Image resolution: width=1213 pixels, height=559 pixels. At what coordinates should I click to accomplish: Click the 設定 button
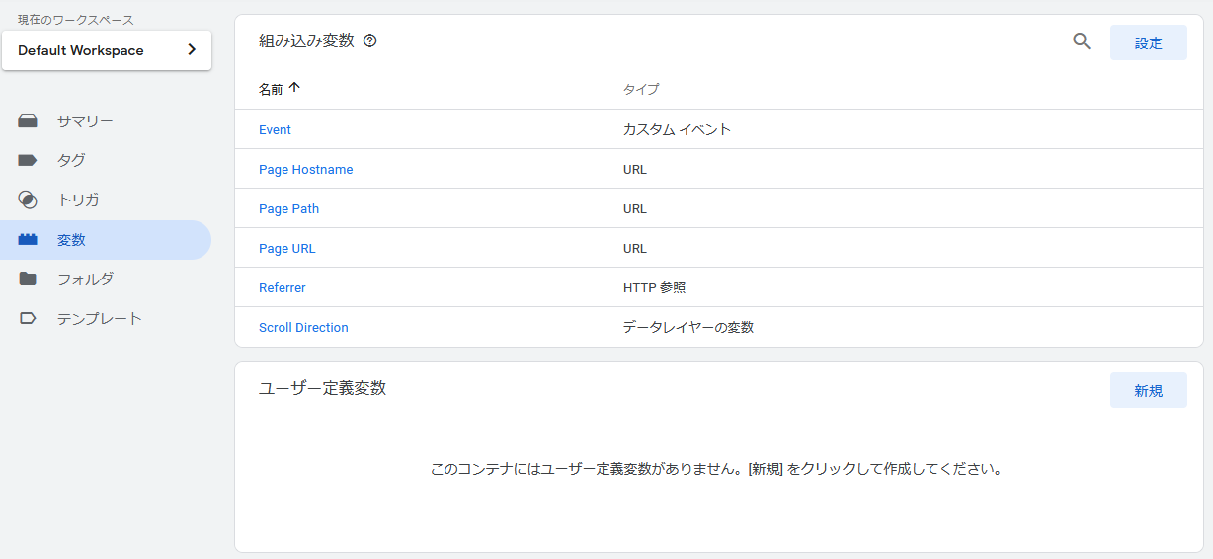coord(1149,43)
